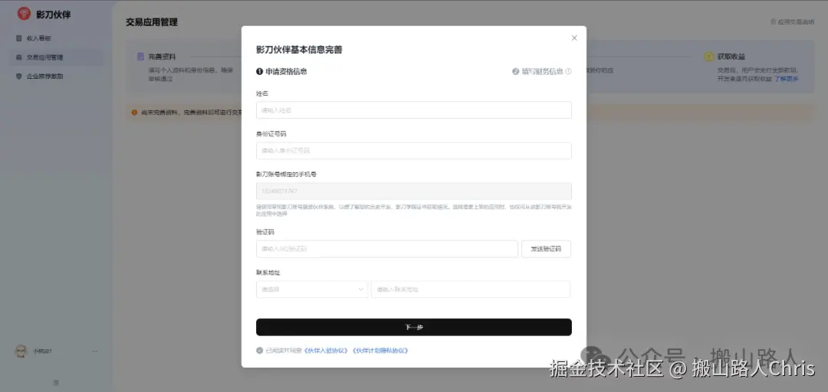Click the orange warning icon in notice bar

(135, 113)
